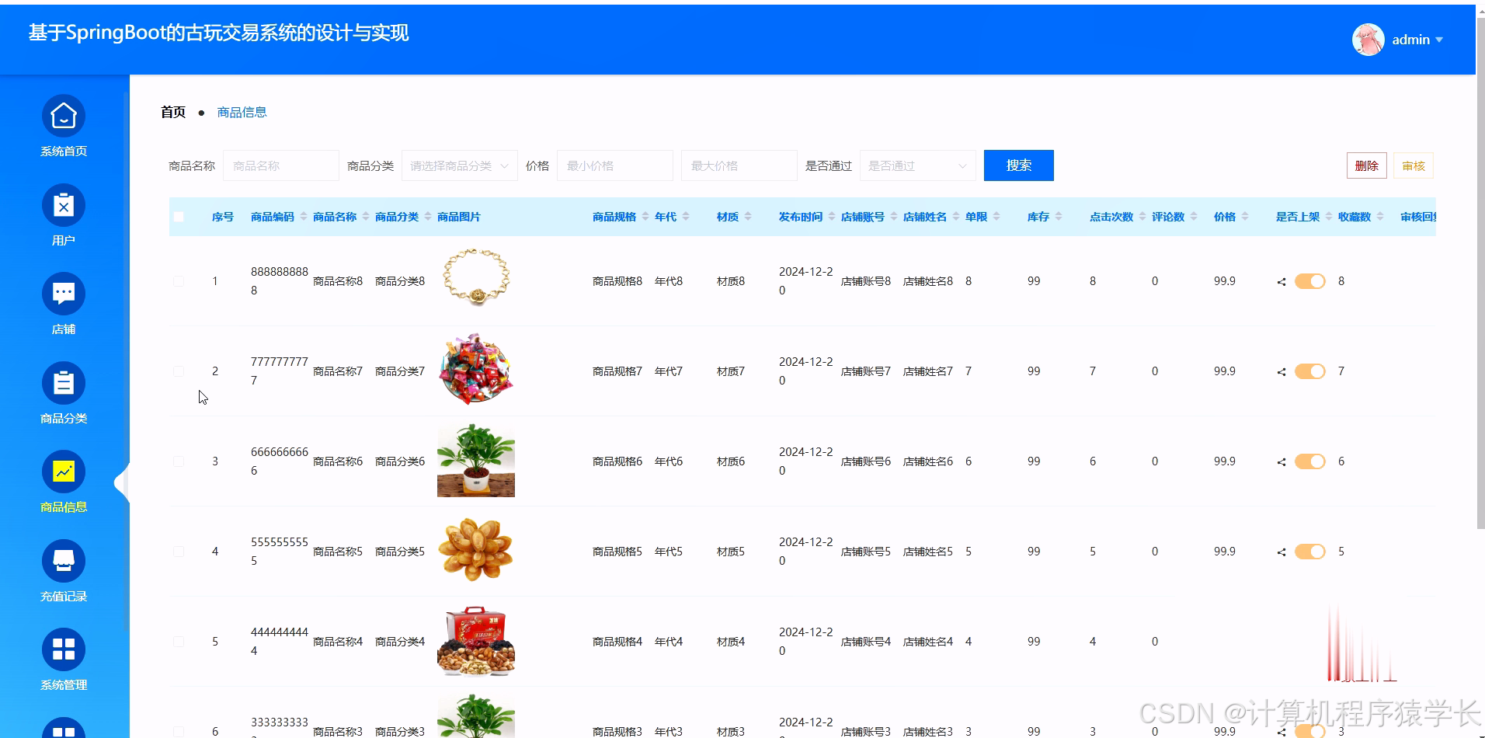Disable the 是否上架 switch for 商品名称6
1485x738 pixels.
(1309, 461)
